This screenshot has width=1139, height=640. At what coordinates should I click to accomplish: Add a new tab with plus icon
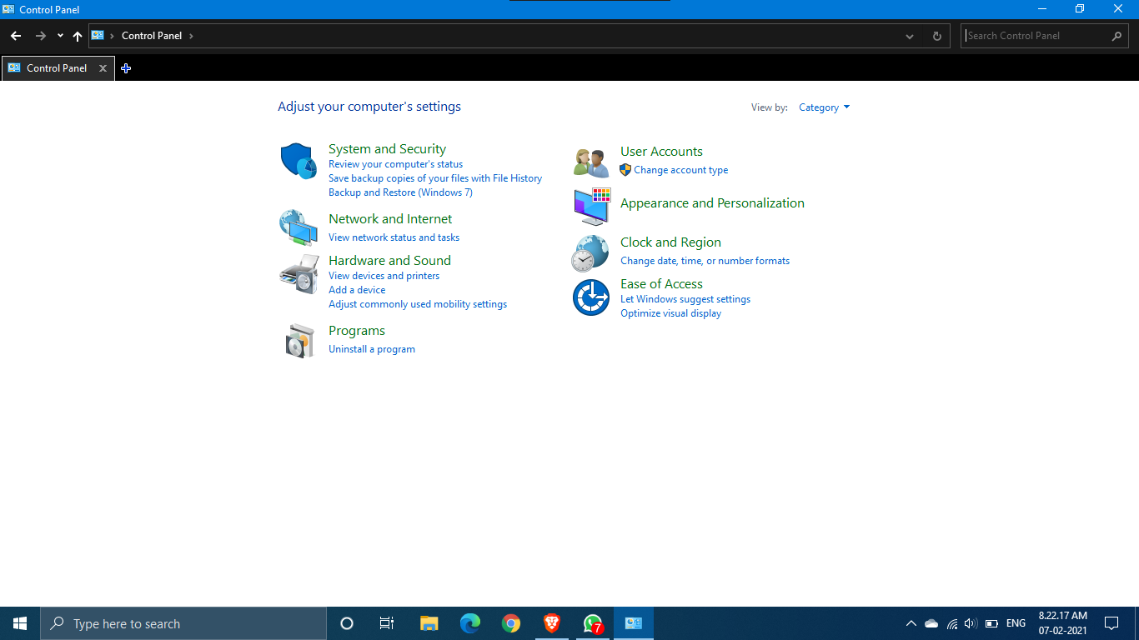[x=126, y=68]
